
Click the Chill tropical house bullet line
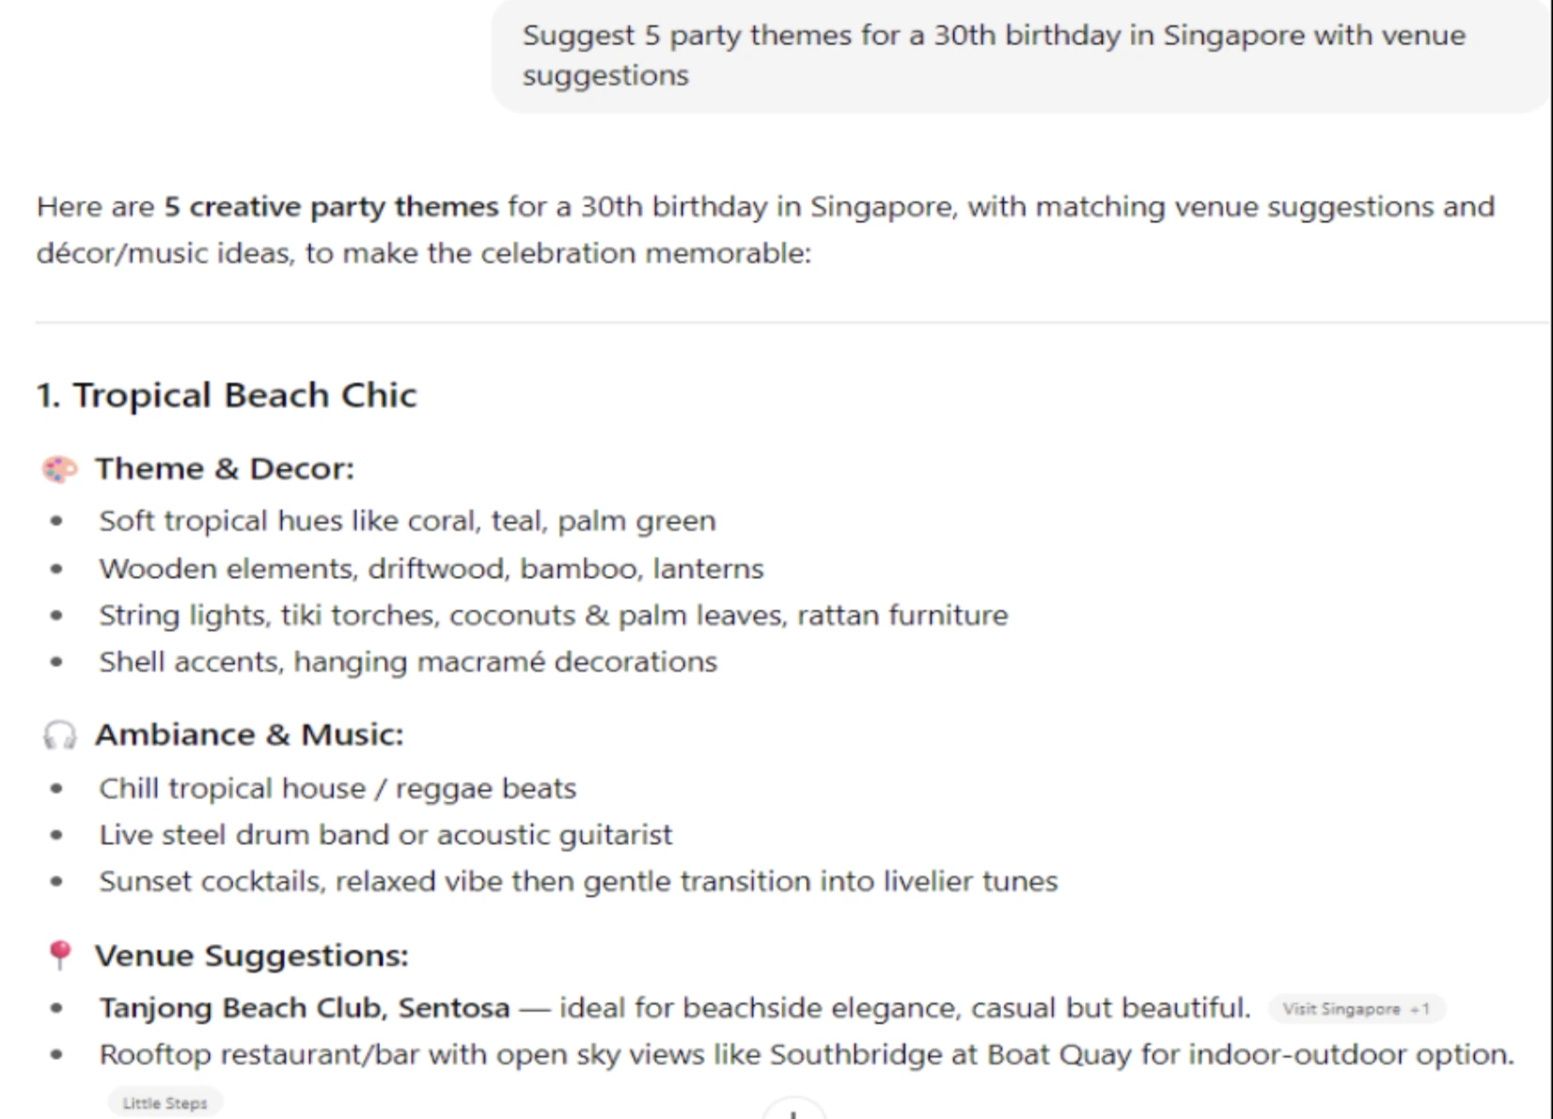click(337, 788)
